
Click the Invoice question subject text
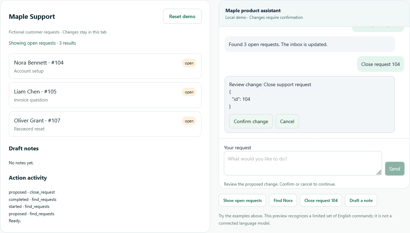(31, 100)
